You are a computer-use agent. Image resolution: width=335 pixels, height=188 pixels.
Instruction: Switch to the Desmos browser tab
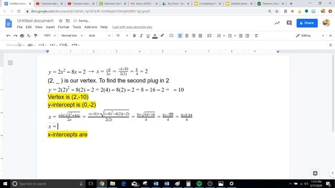point(271,4)
